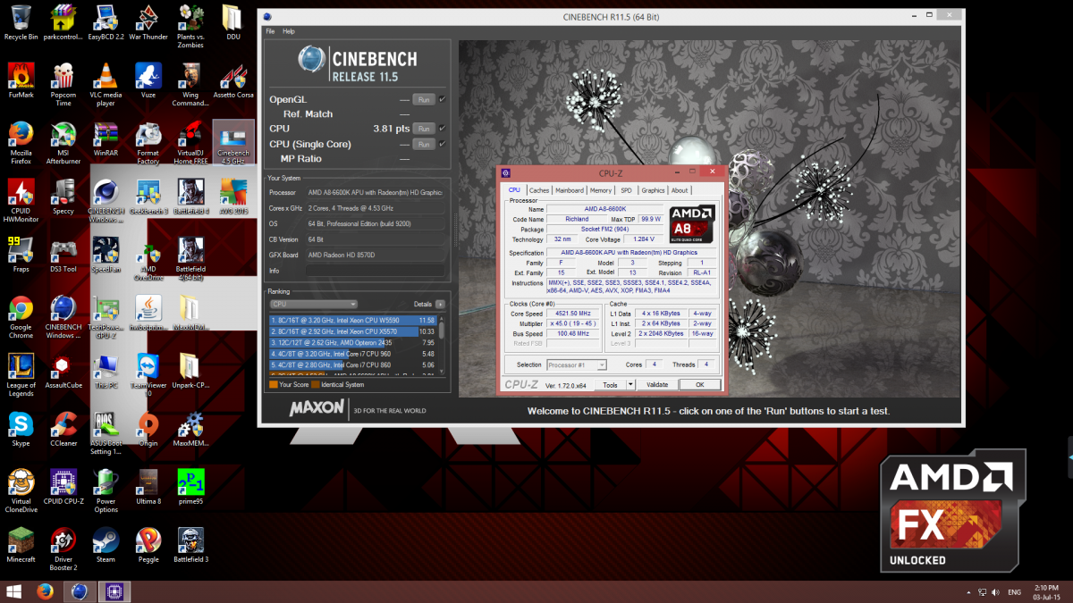Switch to the Memory tab in CPU-Z

(601, 190)
